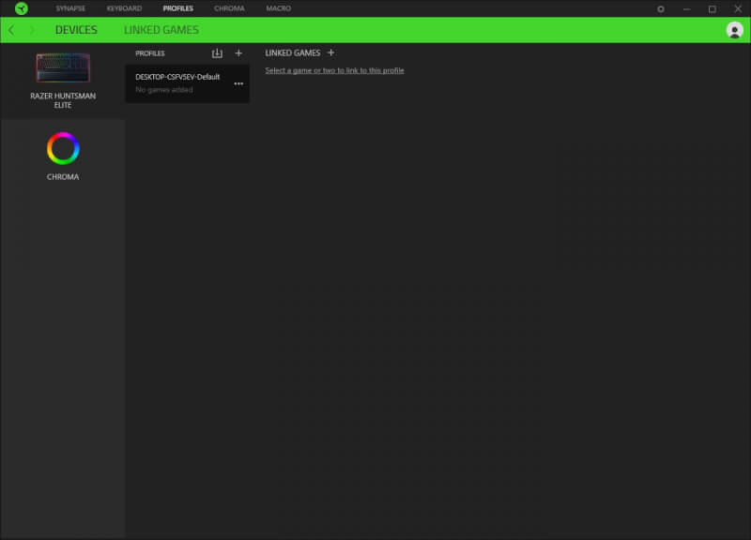Click the 'Select a game or two' link
Image resolution: width=751 pixels, height=540 pixels.
(334, 70)
